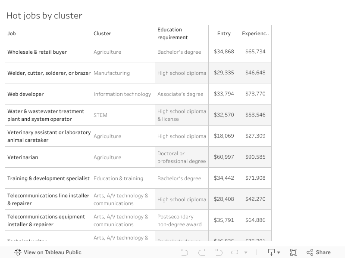Click the Download icon
The image size is (345, 258).
click(272, 252)
